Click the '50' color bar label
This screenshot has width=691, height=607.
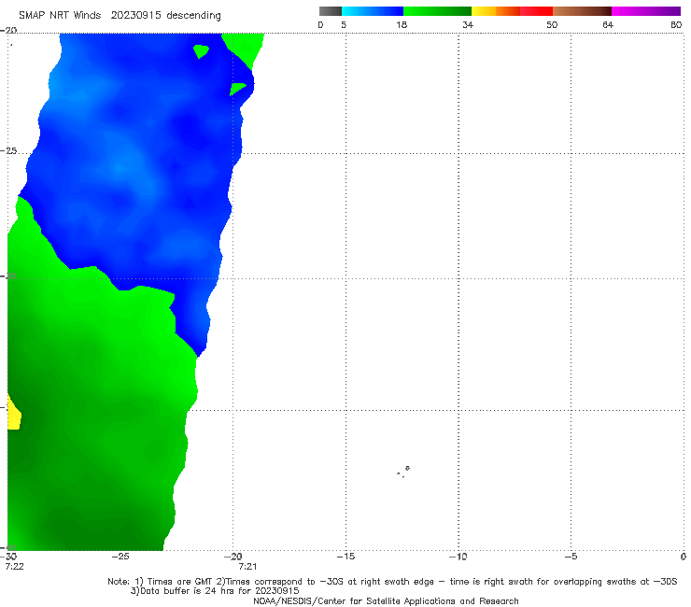click(x=552, y=24)
